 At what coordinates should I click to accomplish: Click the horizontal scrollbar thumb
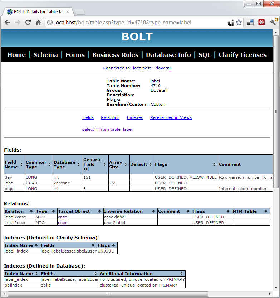(x=108, y=294)
